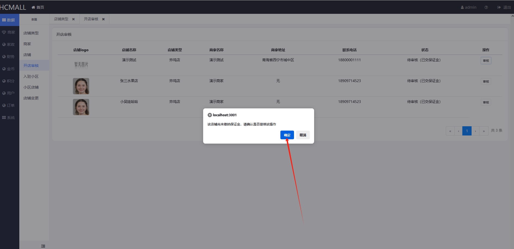This screenshot has height=249, width=514.
Task: Open the admin user menu
Action: pyautogui.click(x=469, y=7)
